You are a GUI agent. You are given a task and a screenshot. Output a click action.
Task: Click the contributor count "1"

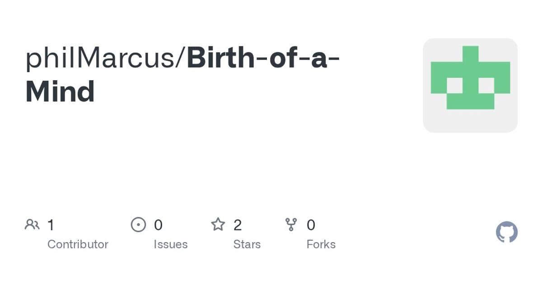coord(51,224)
